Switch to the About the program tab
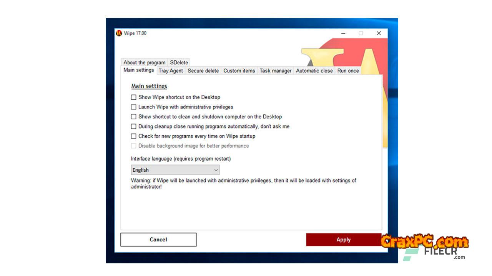492x276 pixels. pyautogui.click(x=144, y=62)
